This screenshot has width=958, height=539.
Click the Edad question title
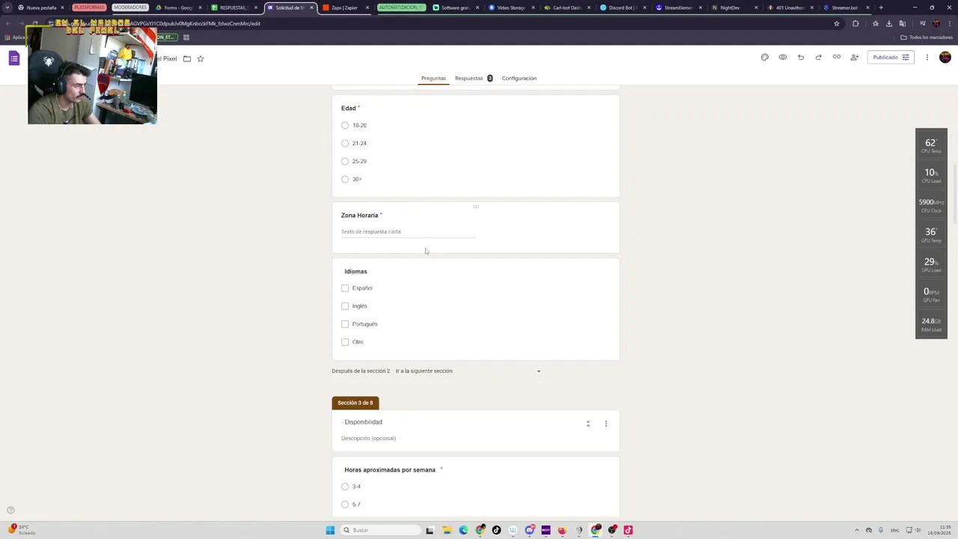(348, 109)
